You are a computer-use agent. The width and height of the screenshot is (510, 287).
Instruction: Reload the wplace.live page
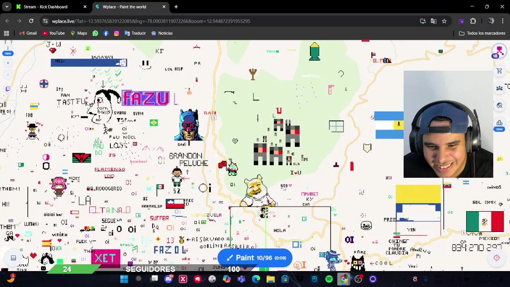31,21
